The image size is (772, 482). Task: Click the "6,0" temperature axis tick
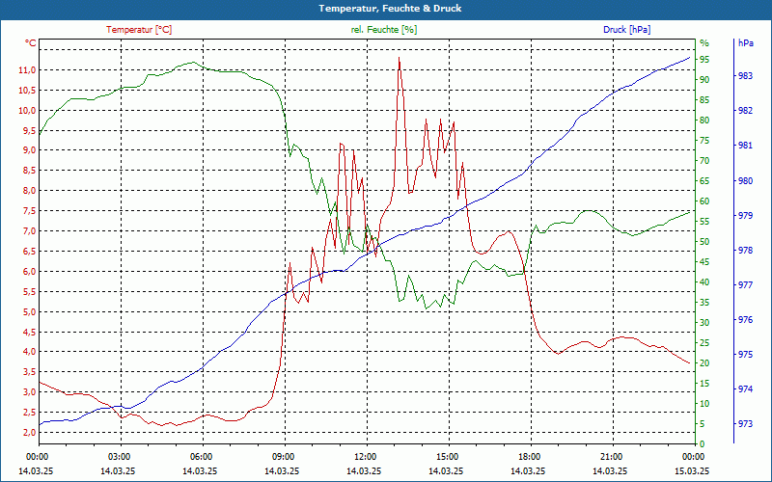[x=29, y=272]
